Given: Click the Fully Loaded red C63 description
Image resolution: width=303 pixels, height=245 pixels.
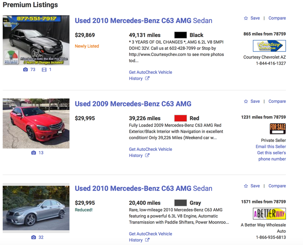Looking at the screenshot, I should click(x=176, y=132).
